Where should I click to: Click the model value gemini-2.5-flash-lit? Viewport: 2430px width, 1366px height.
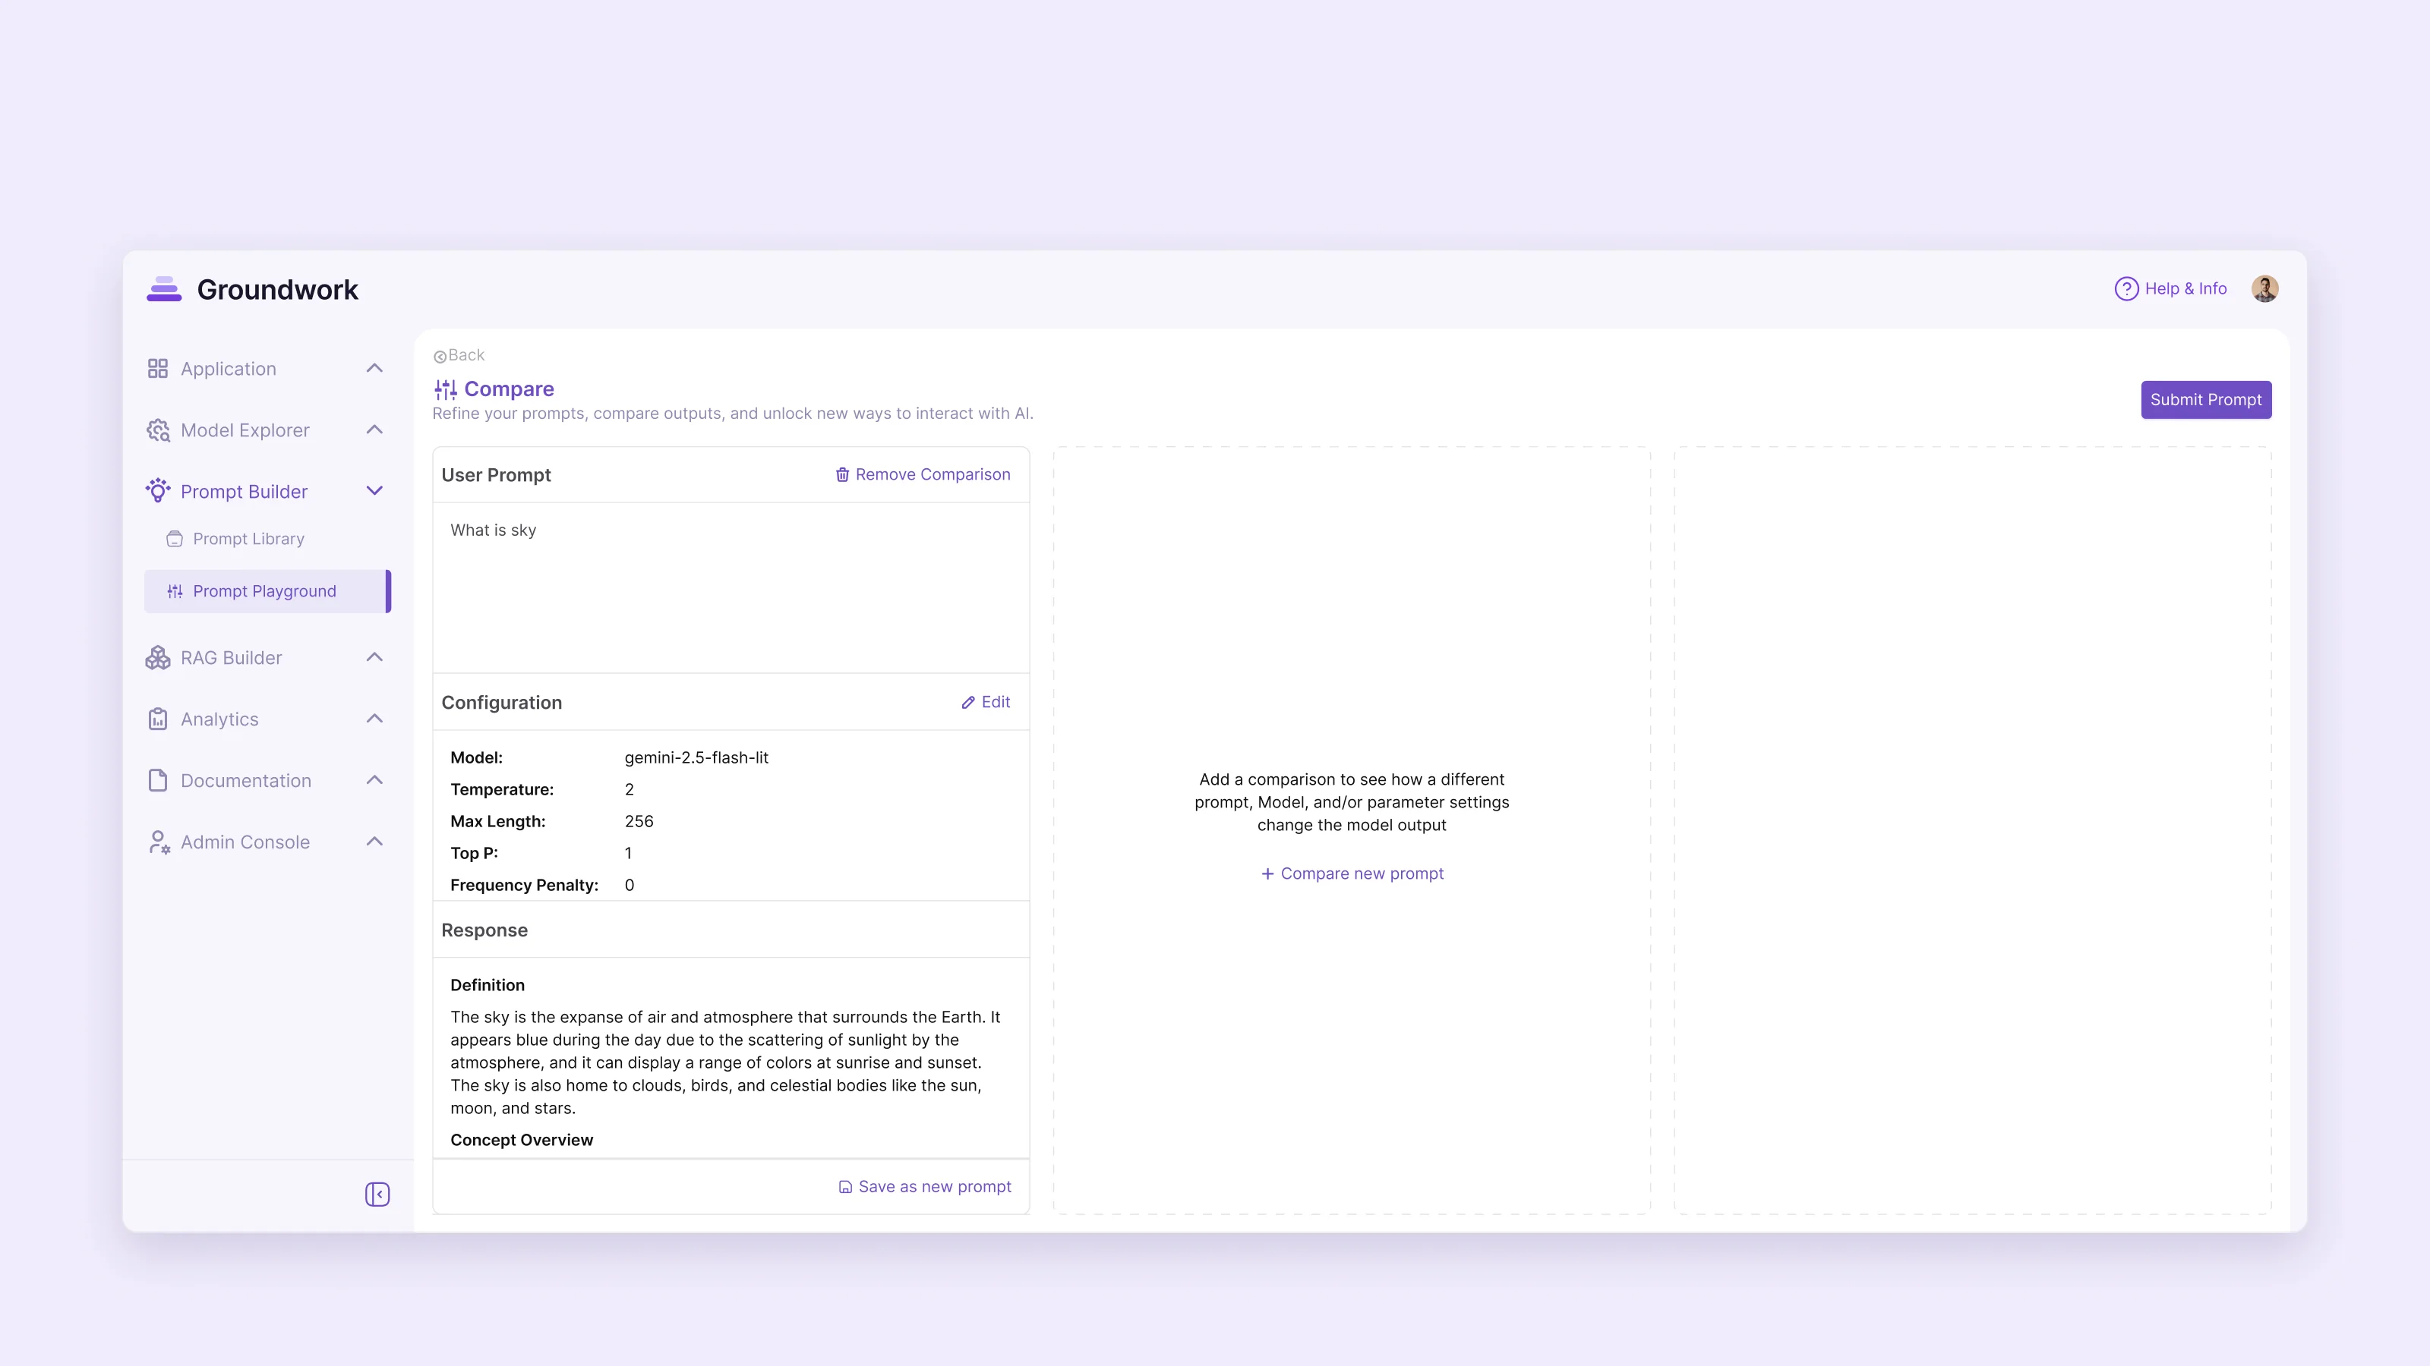tap(696, 758)
